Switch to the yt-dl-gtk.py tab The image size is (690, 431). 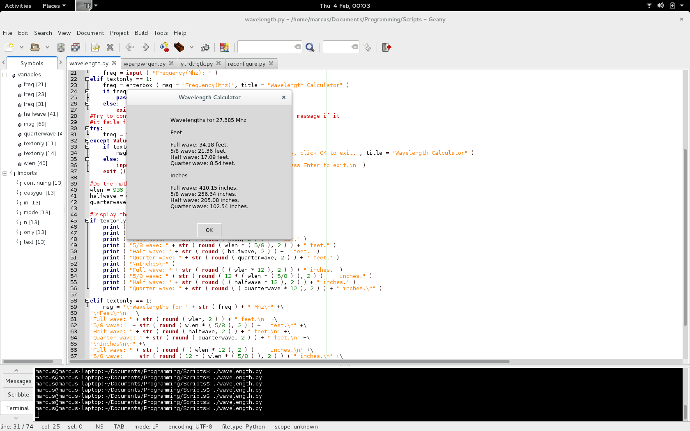point(197,64)
